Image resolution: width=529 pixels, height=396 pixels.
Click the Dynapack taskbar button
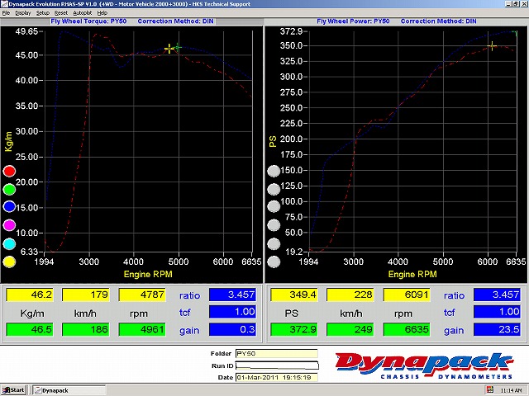(x=69, y=390)
